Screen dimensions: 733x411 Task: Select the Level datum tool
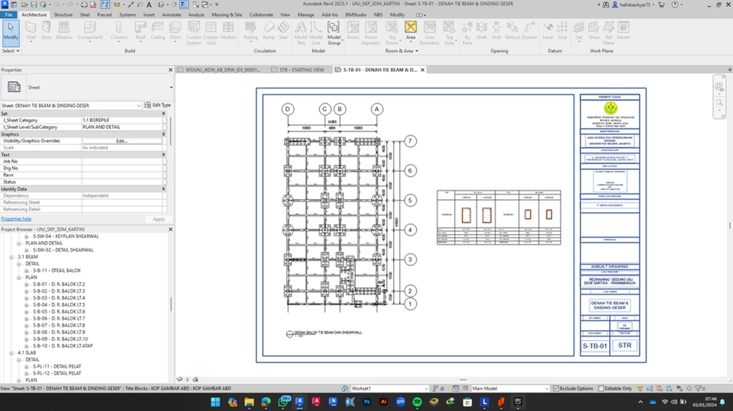tap(547, 31)
